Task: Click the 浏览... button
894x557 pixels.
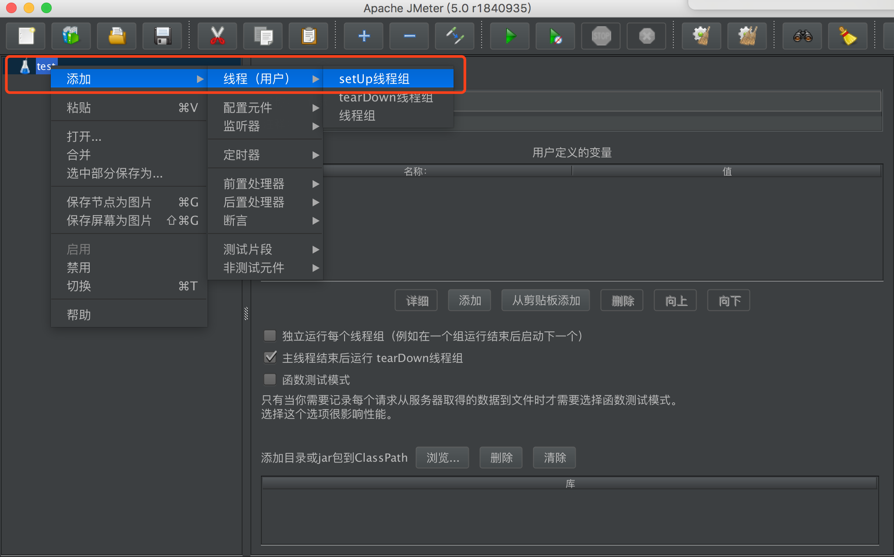Action: coord(443,458)
